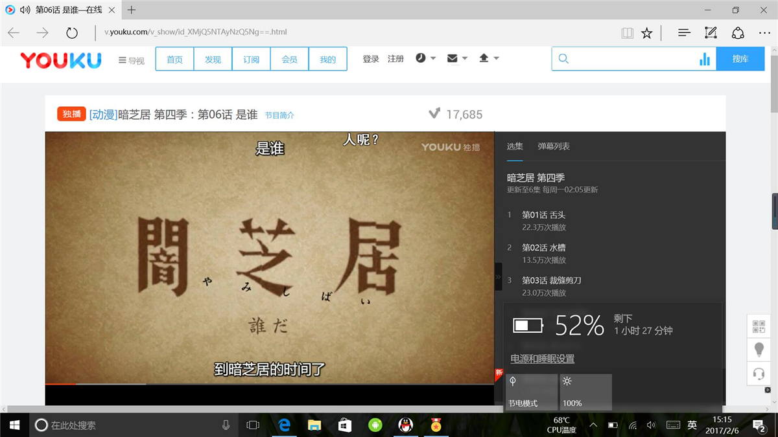The image size is (778, 437).
Task: Open the 会员 menu item
Action: 289,58
